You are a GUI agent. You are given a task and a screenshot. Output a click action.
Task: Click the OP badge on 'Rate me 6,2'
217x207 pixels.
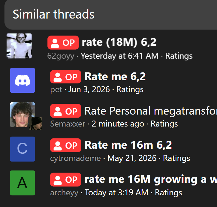(x=66, y=77)
